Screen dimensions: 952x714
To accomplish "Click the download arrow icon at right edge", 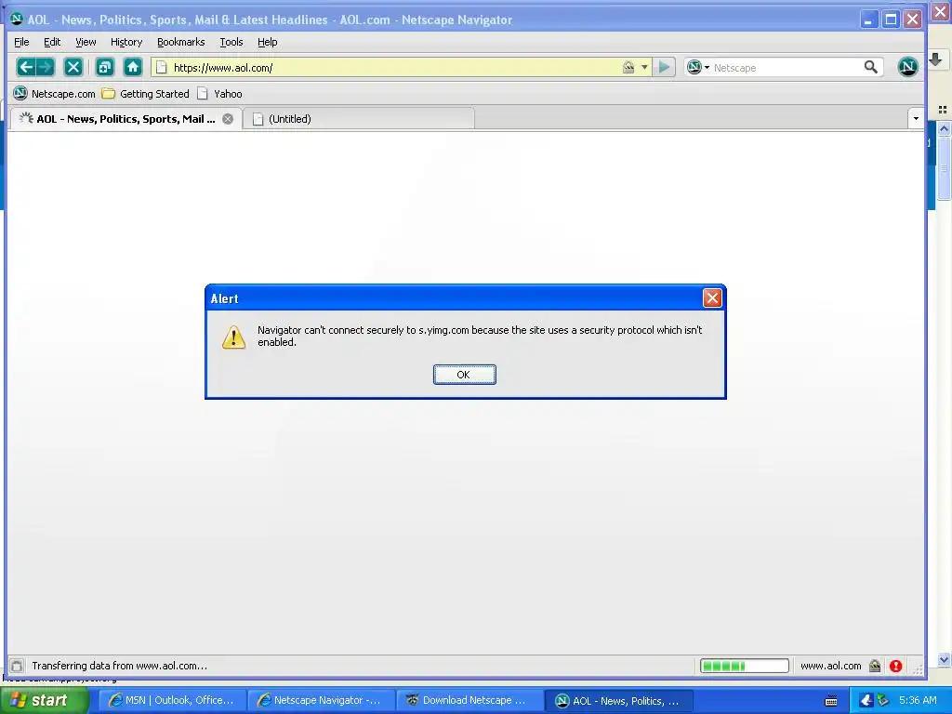I will (935, 59).
